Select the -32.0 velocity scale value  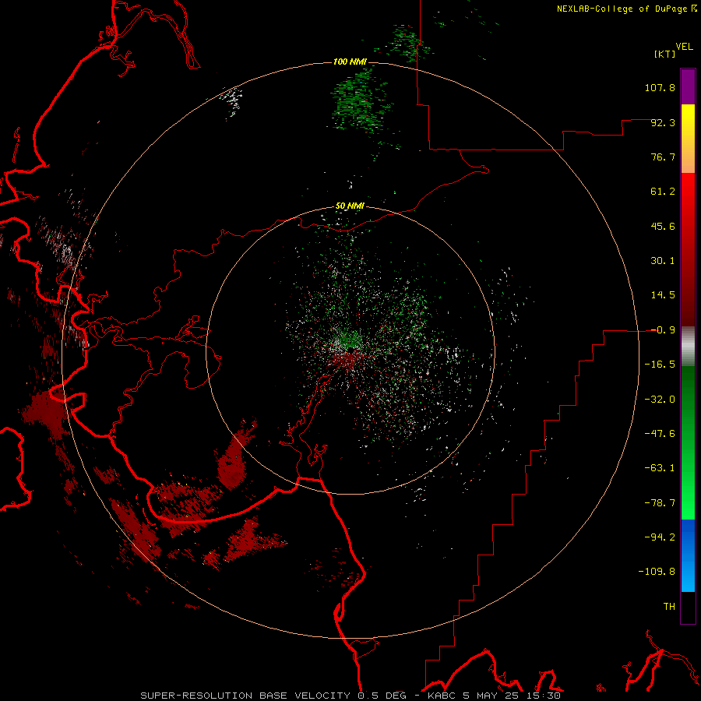tap(660, 400)
